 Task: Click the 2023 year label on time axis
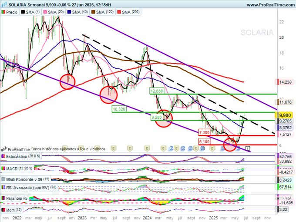tap(82, 218)
